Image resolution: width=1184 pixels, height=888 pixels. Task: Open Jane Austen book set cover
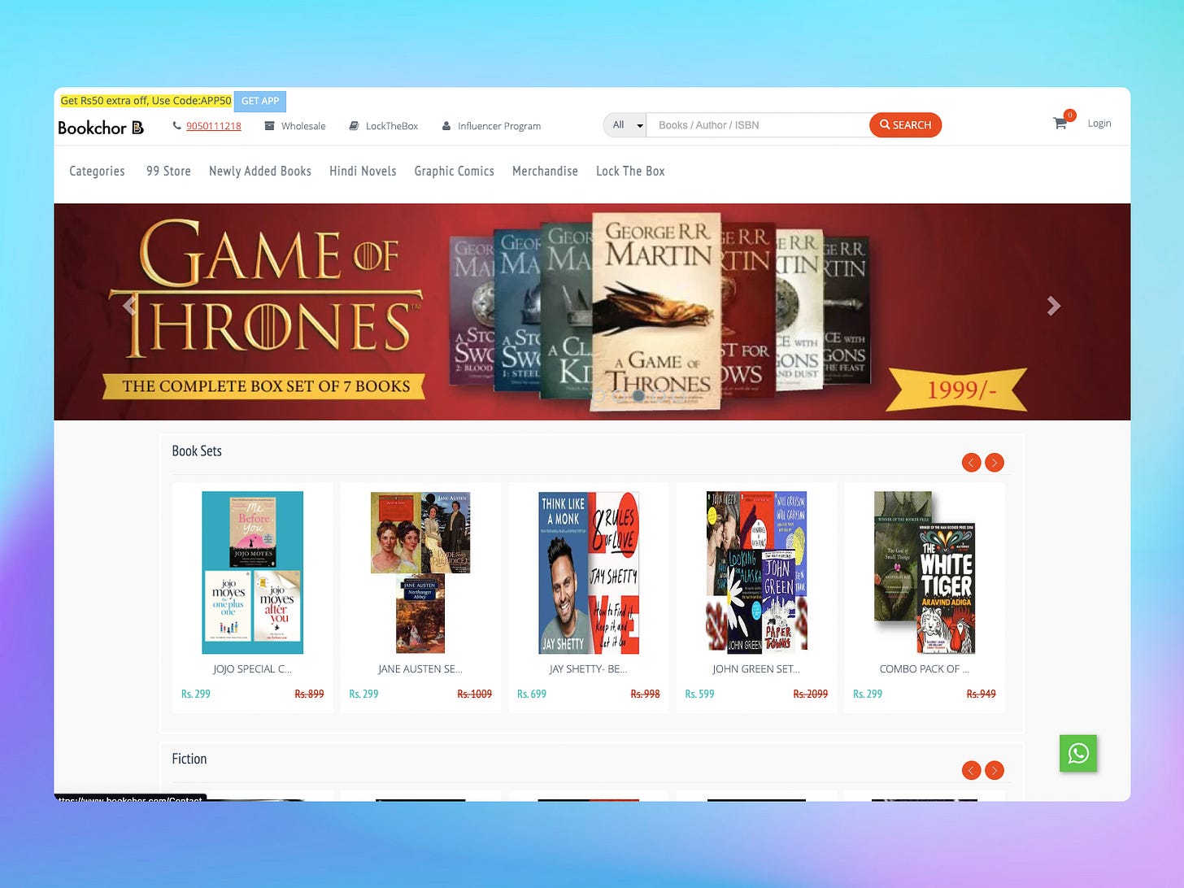(420, 572)
